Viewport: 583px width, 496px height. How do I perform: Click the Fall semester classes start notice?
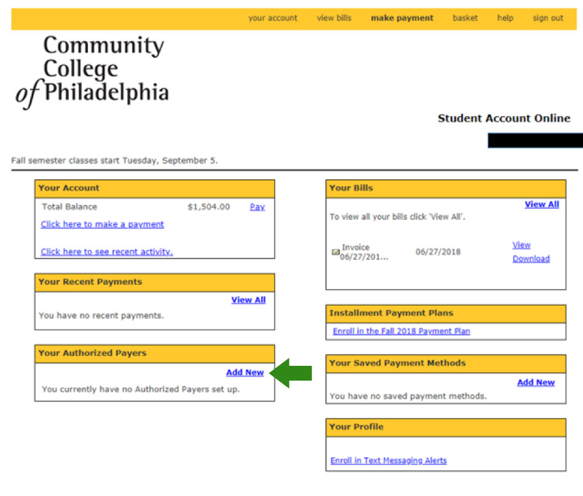point(114,161)
